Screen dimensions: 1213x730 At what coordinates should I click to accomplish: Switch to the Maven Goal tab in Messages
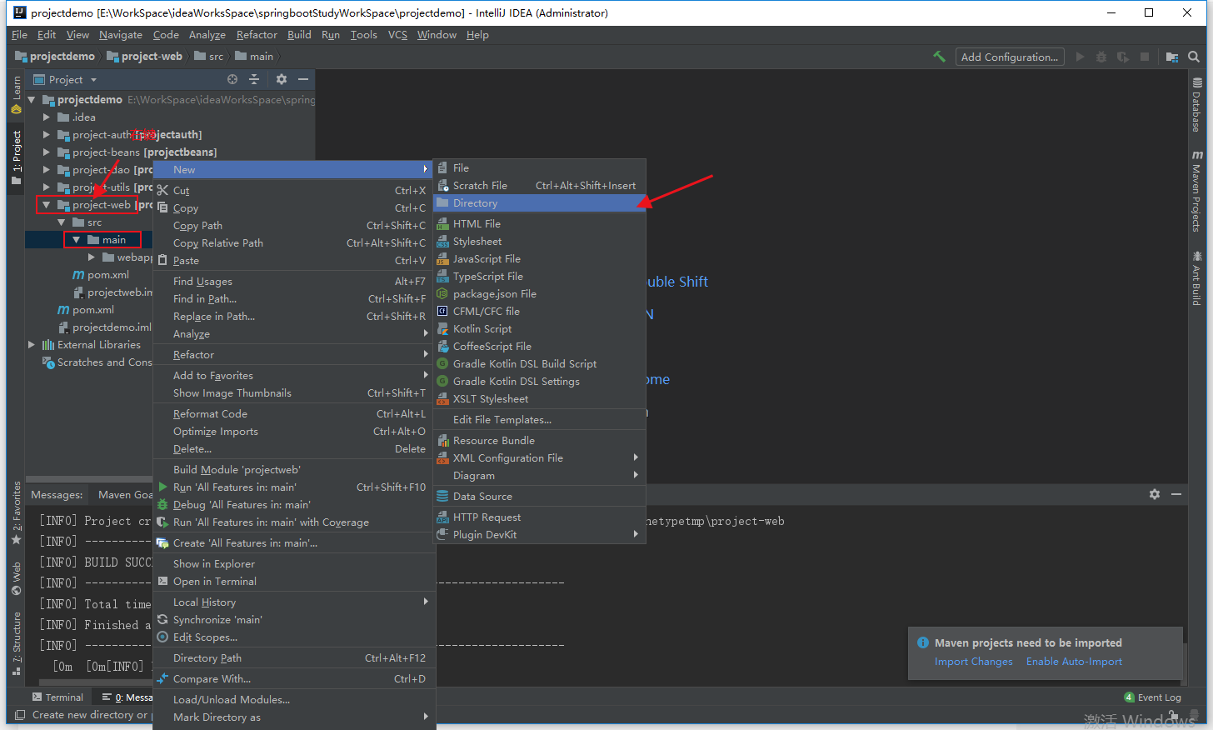(125, 495)
